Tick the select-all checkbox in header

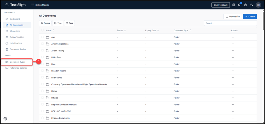click(x=42, y=30)
